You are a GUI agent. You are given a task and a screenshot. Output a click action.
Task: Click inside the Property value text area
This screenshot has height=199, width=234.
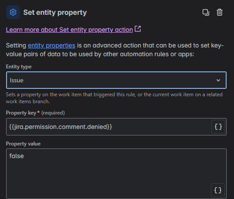[116, 174]
